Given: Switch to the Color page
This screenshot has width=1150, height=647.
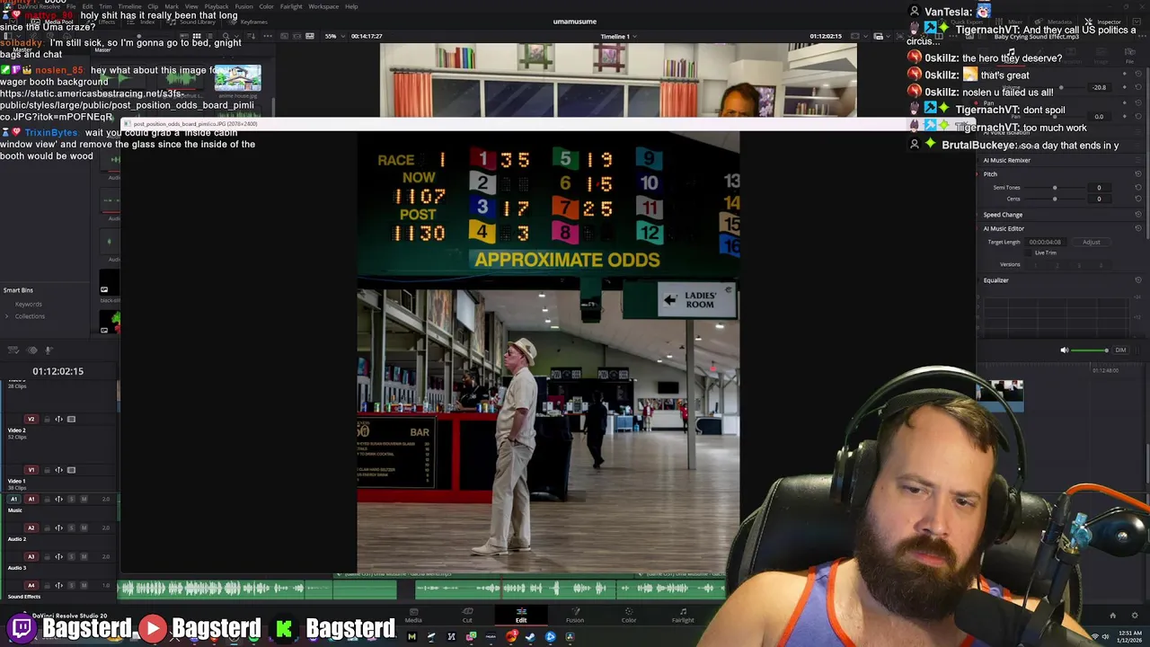Looking at the screenshot, I should point(629,615).
